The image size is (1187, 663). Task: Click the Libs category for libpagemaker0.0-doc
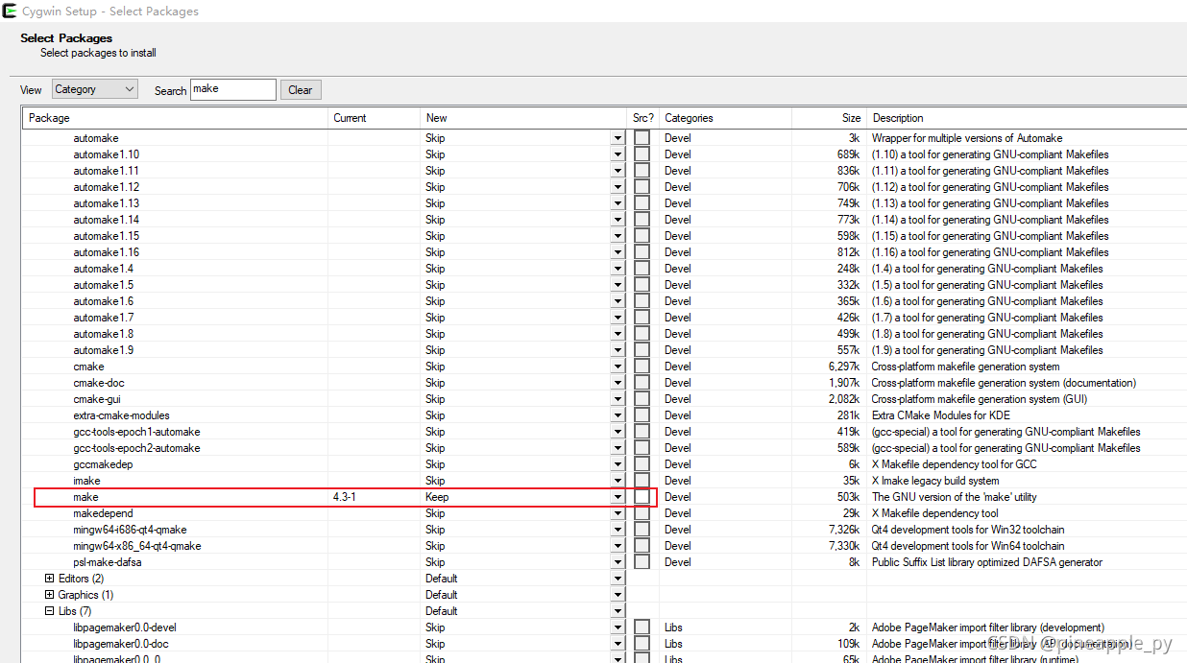tap(673, 644)
